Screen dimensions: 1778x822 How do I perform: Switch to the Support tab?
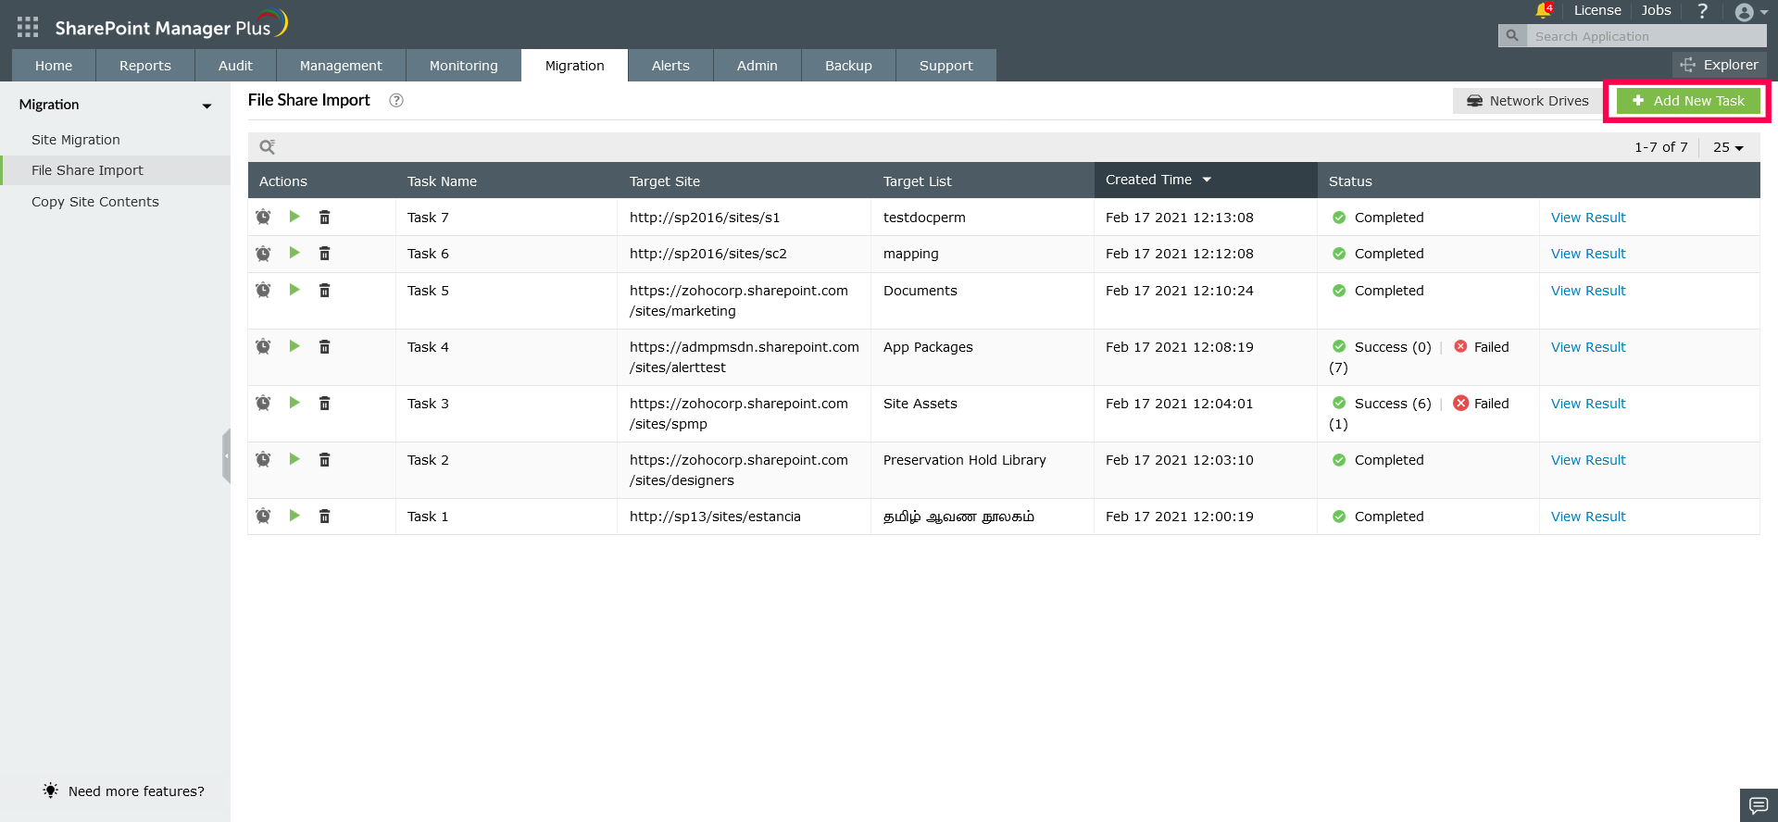946,66
